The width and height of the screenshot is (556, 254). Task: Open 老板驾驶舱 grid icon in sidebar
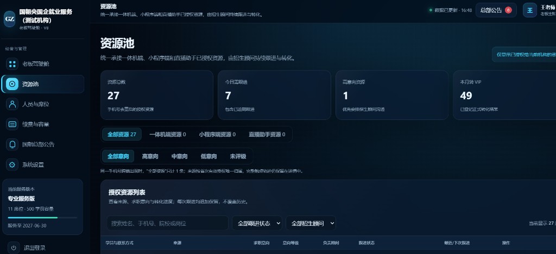point(12,64)
